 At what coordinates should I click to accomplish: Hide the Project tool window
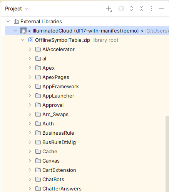[x=161, y=9]
